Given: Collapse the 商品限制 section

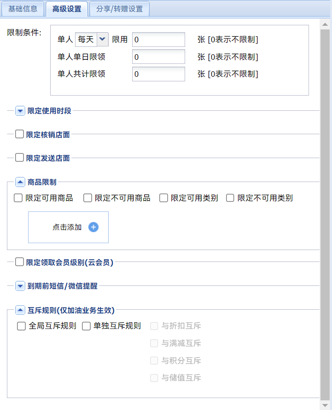Looking at the screenshot, I should 20,182.
